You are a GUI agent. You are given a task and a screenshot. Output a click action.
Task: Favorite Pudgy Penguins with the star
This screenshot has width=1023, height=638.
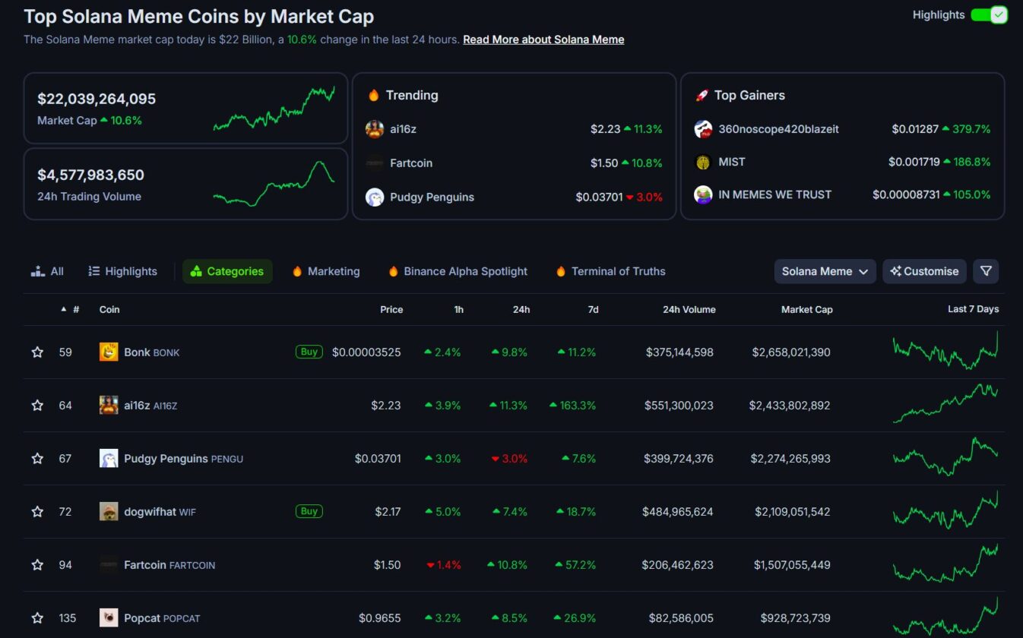point(37,459)
